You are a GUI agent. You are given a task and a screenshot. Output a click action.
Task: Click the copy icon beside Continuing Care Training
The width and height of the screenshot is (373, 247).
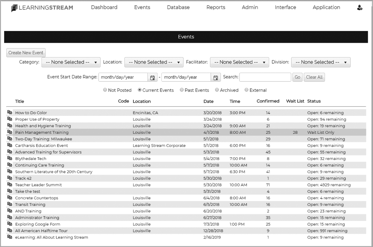[9, 165]
